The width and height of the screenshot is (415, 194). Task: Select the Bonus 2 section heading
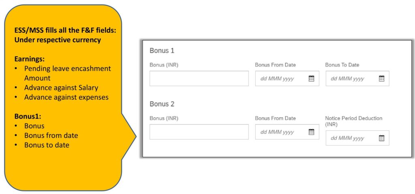coord(162,104)
